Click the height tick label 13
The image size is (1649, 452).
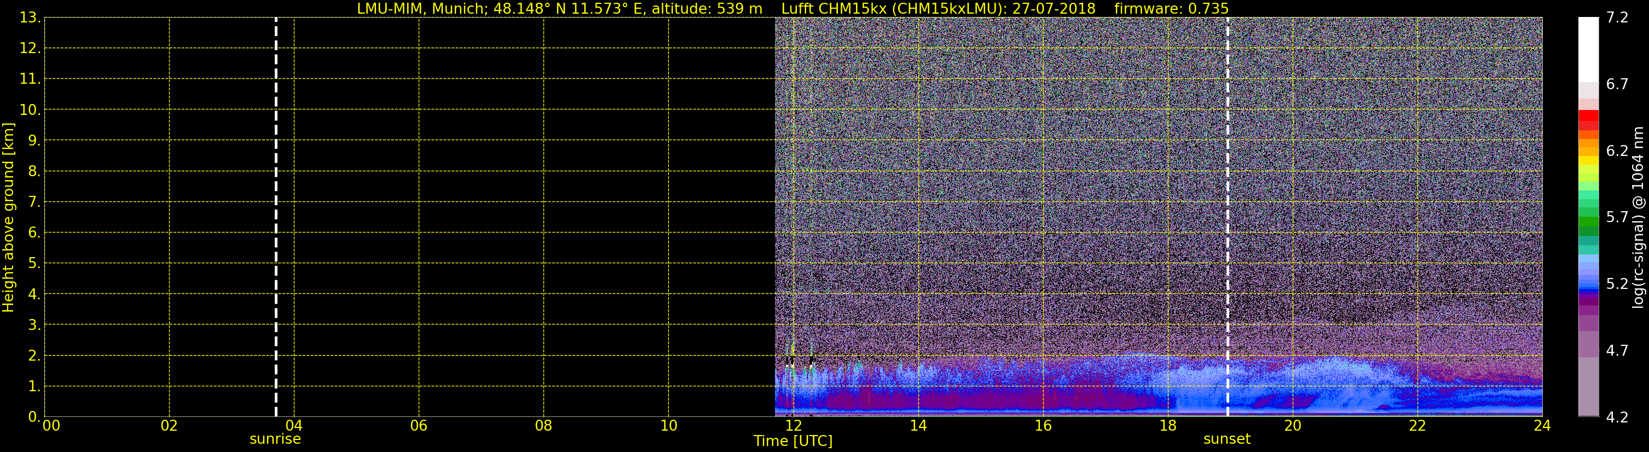pos(30,18)
